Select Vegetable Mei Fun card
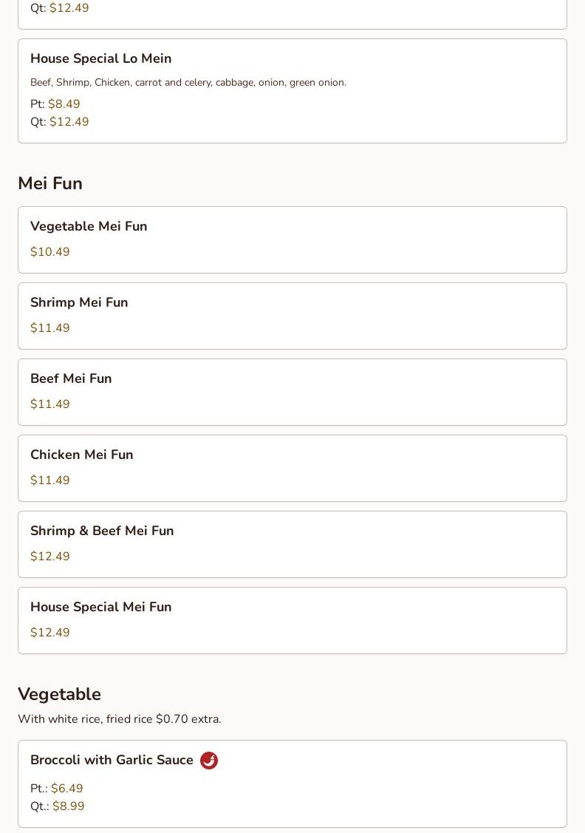585x833 pixels. pos(292,239)
